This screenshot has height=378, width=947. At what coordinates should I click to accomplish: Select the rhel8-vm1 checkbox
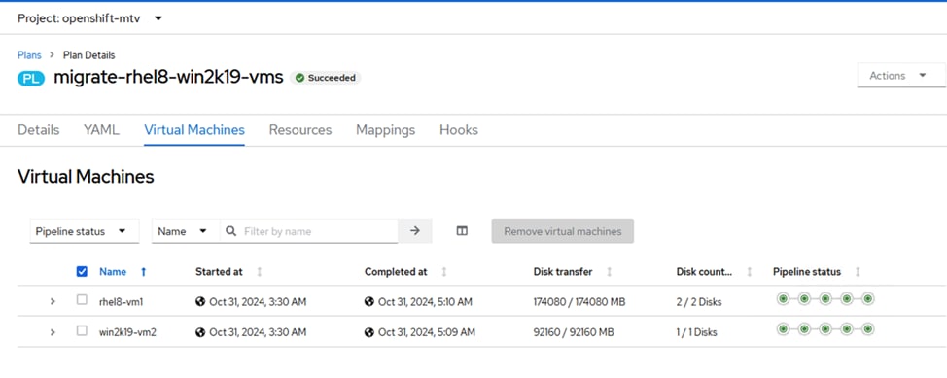click(x=82, y=299)
